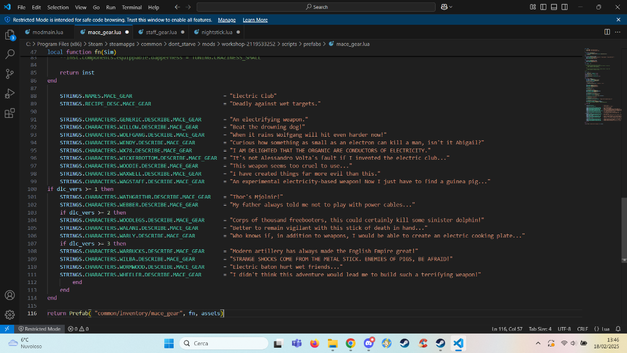Open the Manage gear icon
This screenshot has width=627, height=353.
(9, 315)
